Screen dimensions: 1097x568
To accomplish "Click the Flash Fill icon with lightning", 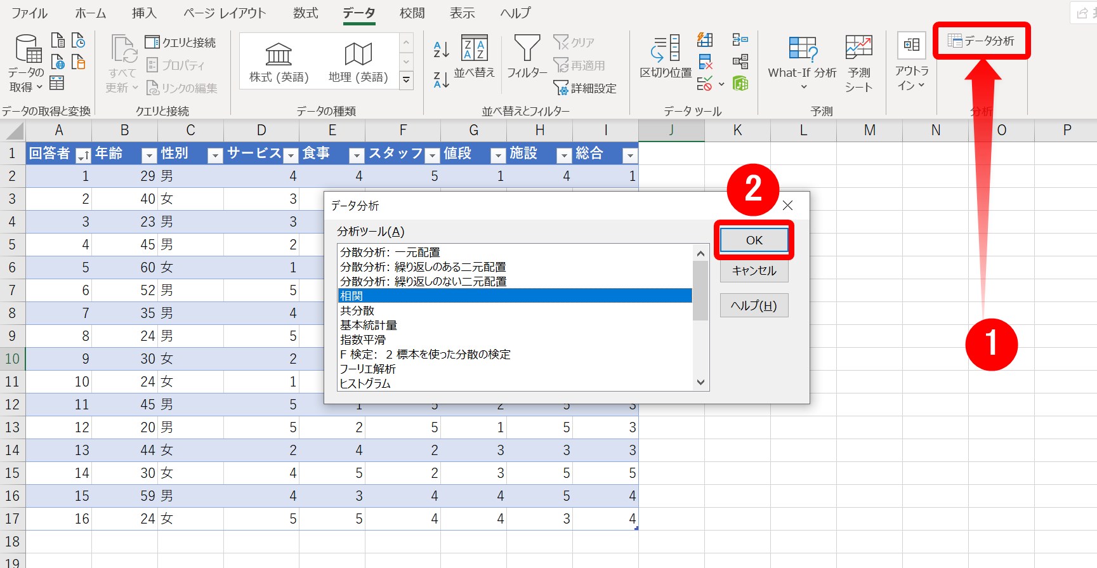I will point(705,40).
